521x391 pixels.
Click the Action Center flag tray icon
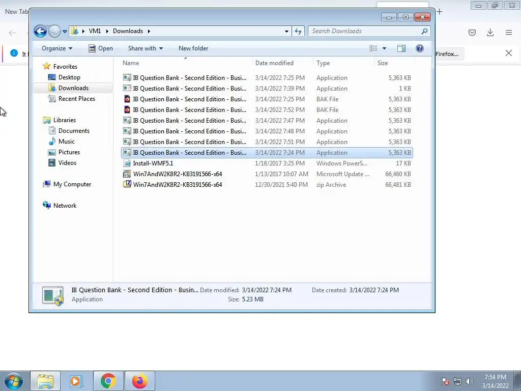pos(445,381)
